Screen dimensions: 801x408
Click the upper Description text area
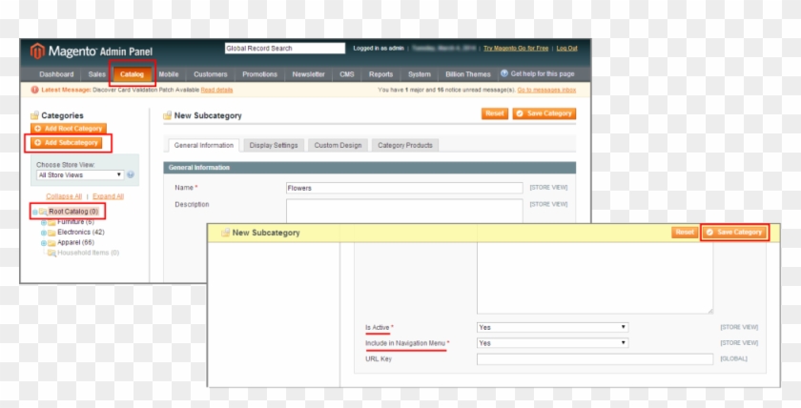pyautogui.click(x=404, y=211)
